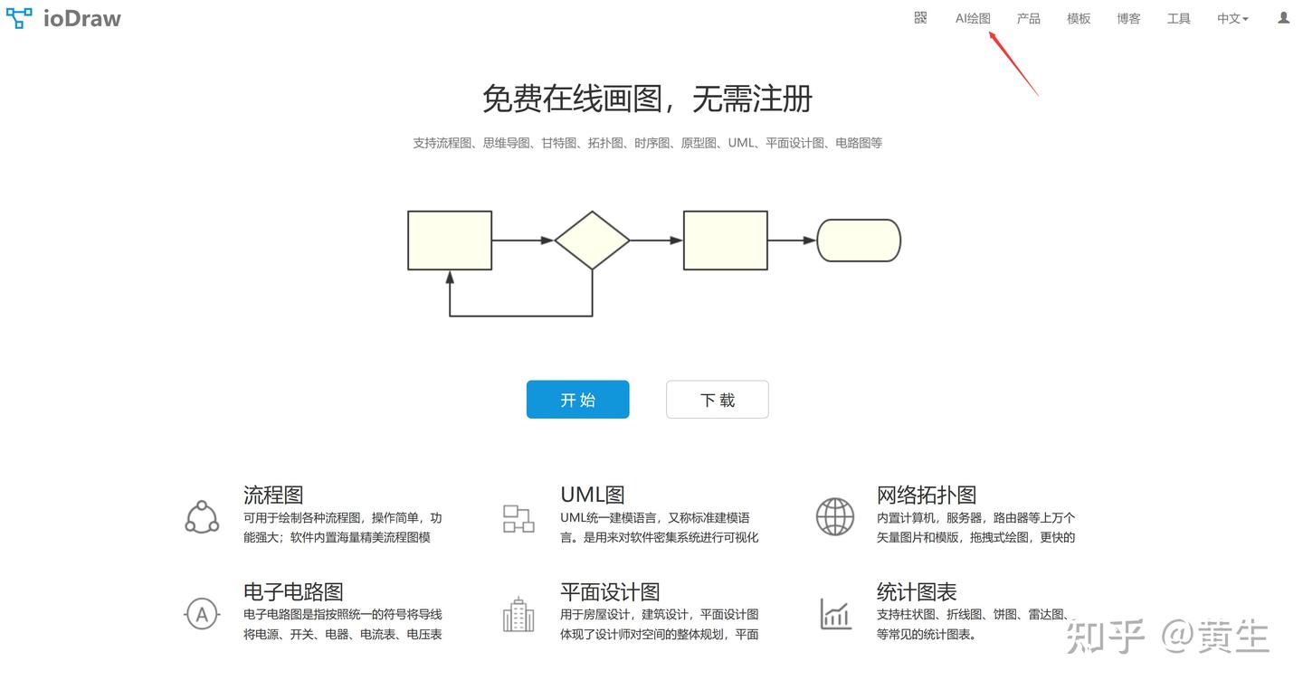Screen dimensions: 1303x689
Task: Click the UML图 diagram icon
Action: (518, 518)
